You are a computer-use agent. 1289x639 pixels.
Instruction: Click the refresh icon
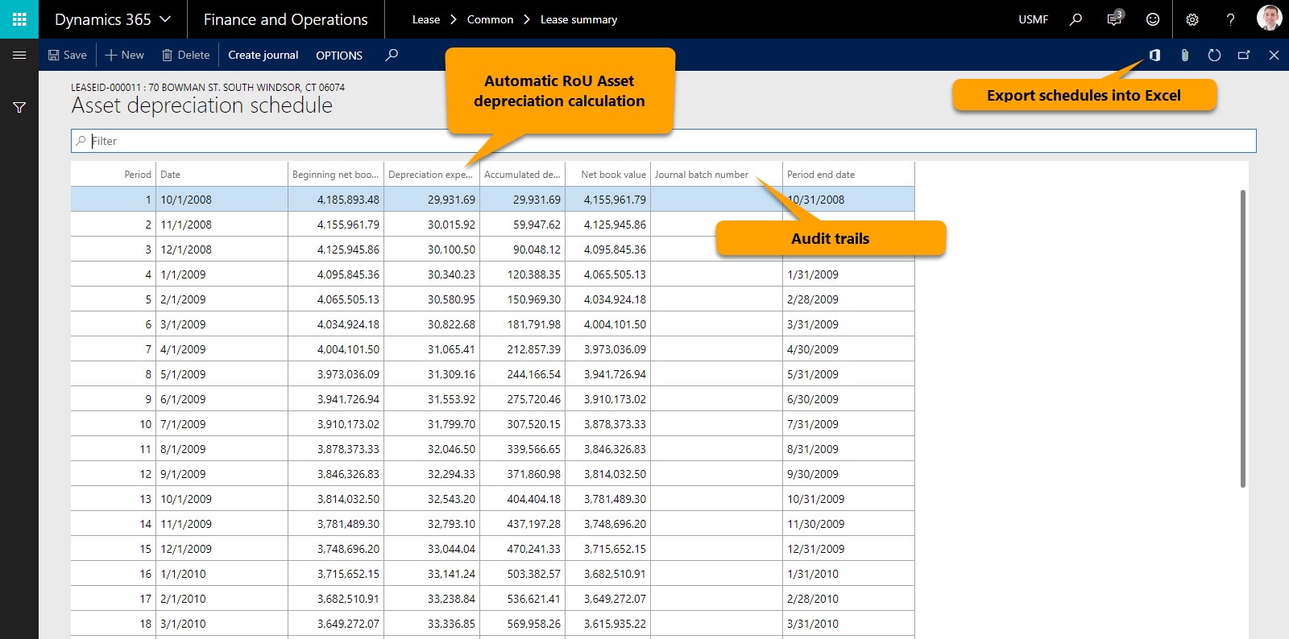click(1214, 55)
